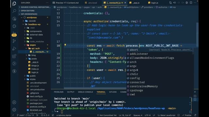Open editor More Actions ellipsis
The width and height of the screenshot is (209, 117).
click(x=195, y=3)
